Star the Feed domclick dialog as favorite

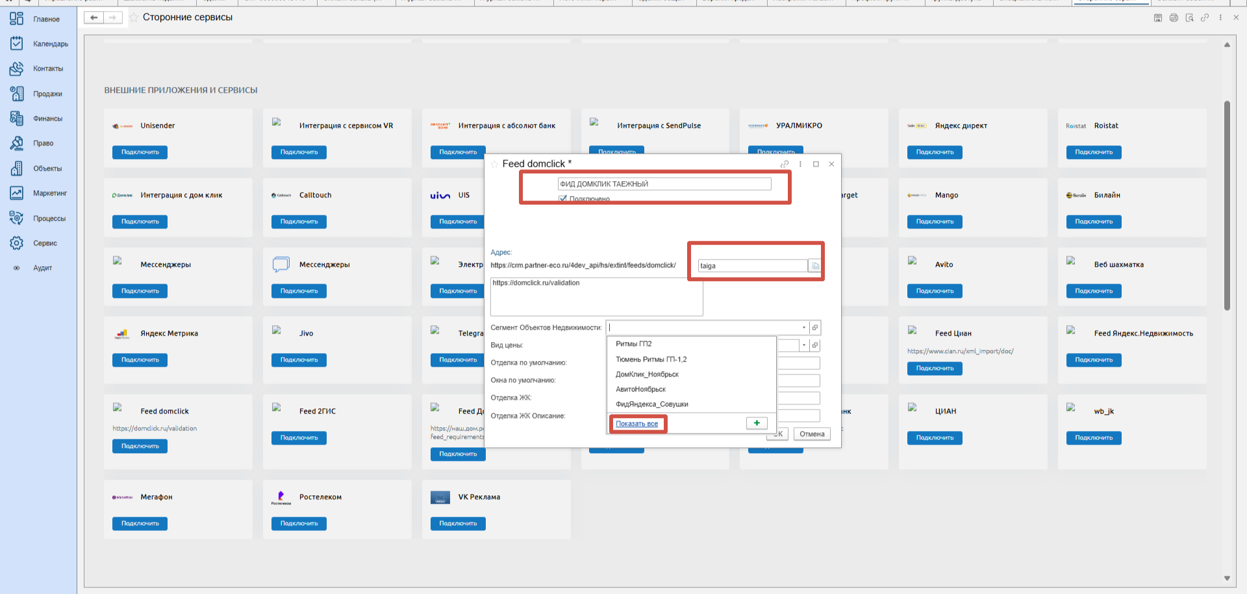[495, 164]
